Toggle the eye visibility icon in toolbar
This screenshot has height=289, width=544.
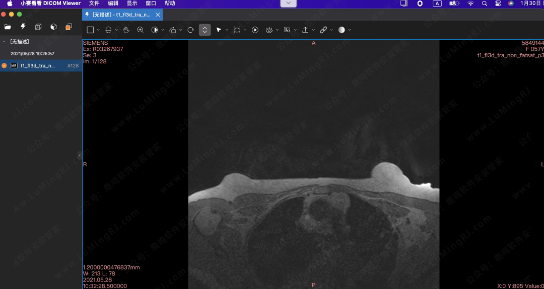(269, 30)
